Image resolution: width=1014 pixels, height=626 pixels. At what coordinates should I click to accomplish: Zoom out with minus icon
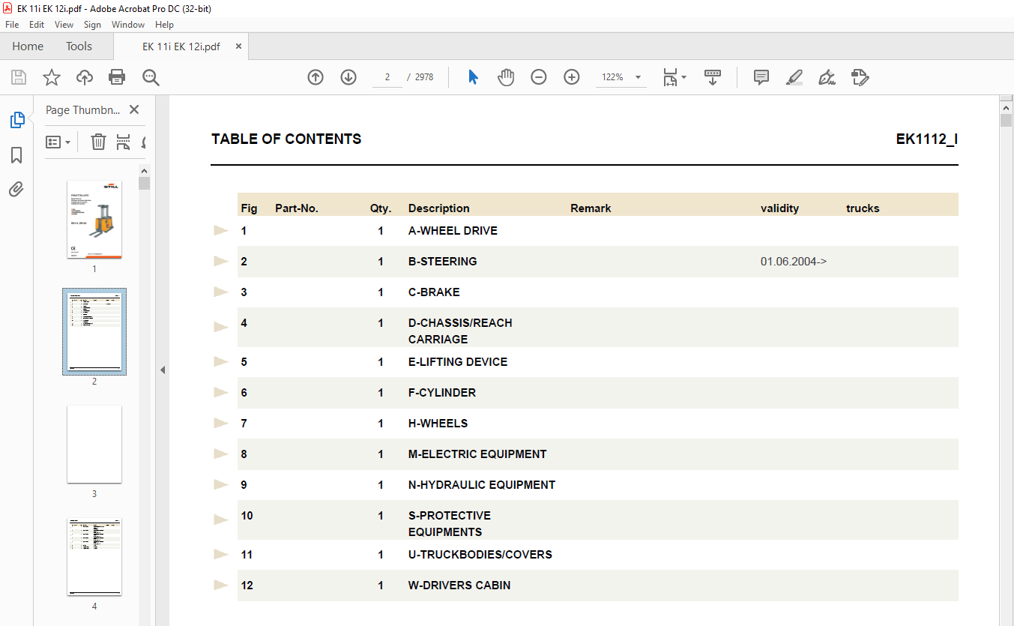pyautogui.click(x=539, y=77)
